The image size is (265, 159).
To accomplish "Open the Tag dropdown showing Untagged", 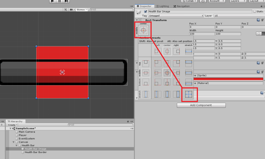I will coord(176,16).
